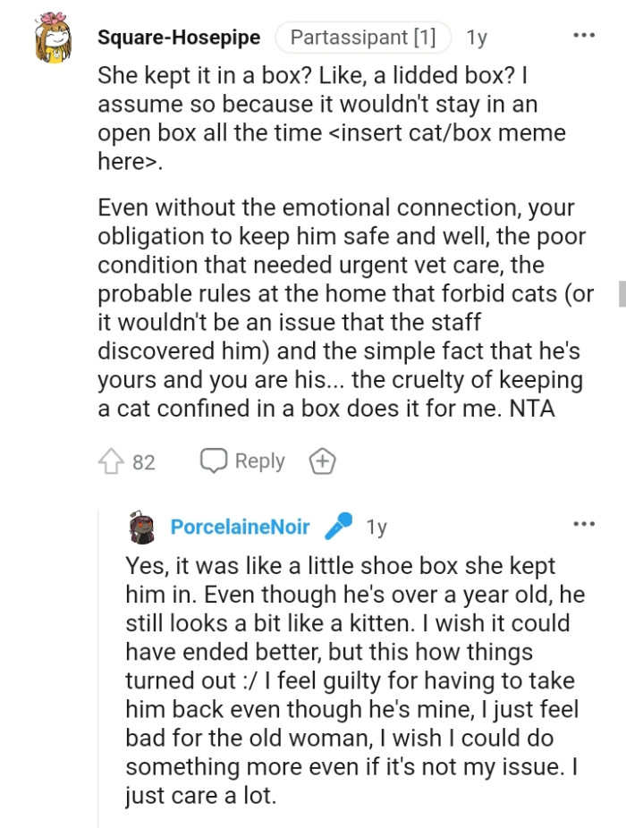Click the 1y timestamp on Square-Hosepipe's comment
The height and width of the screenshot is (828, 626).
tap(477, 38)
